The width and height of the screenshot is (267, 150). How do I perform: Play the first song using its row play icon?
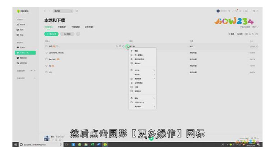(x=117, y=46)
